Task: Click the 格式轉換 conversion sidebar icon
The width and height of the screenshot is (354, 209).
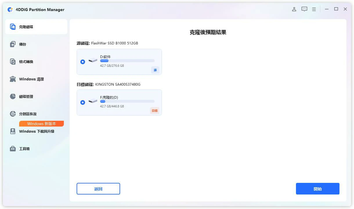Action: coord(13,62)
